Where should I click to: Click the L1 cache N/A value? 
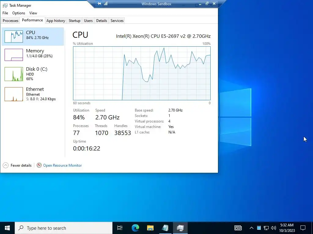coord(172,132)
